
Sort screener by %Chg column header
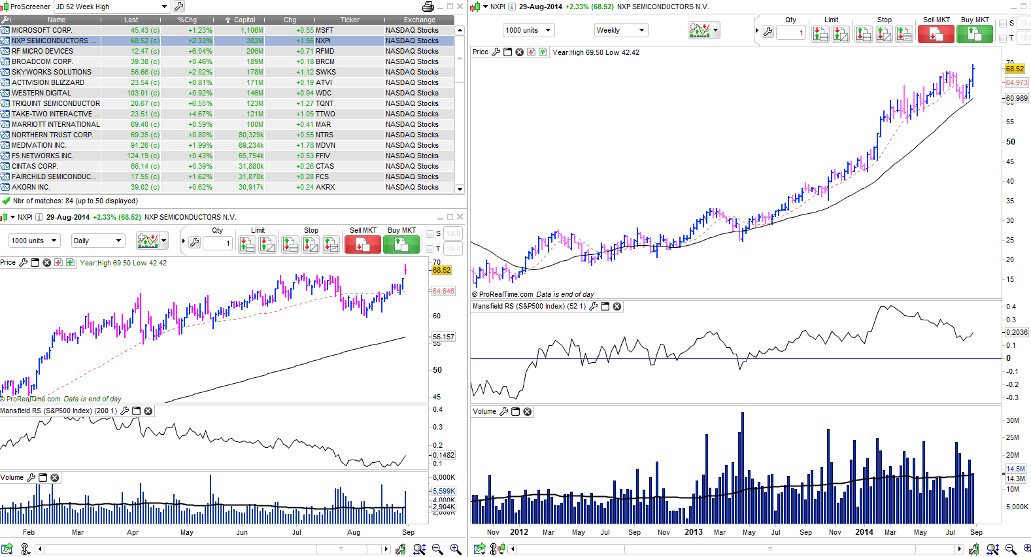pyautogui.click(x=188, y=20)
